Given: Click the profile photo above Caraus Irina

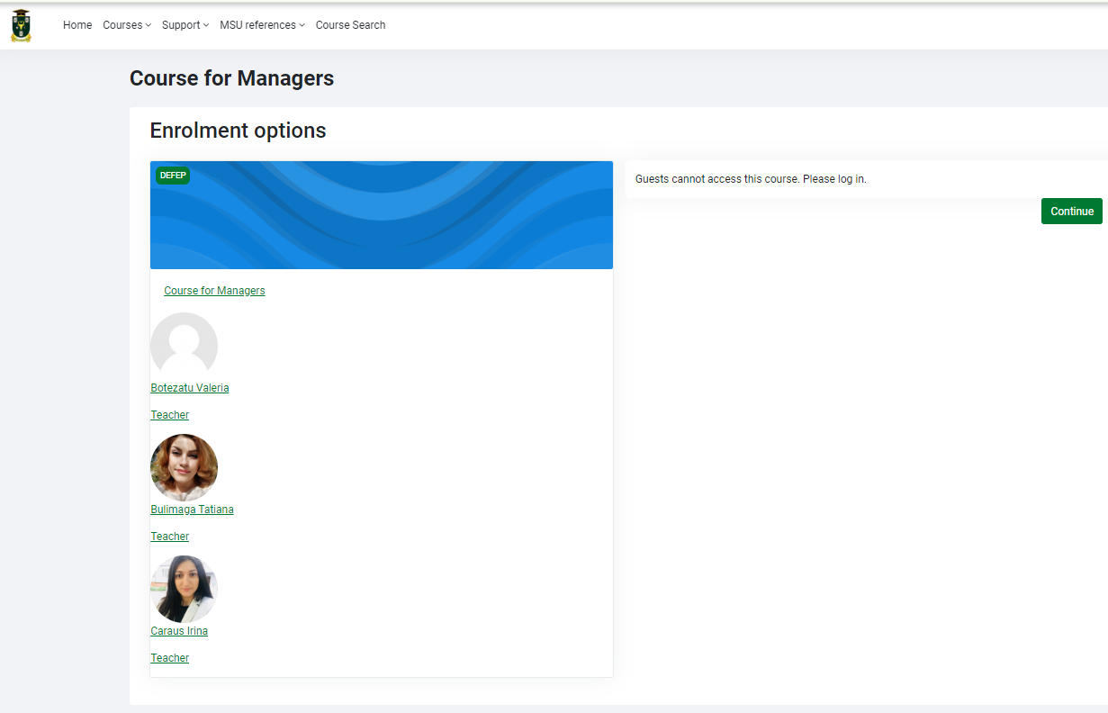Looking at the screenshot, I should (184, 589).
